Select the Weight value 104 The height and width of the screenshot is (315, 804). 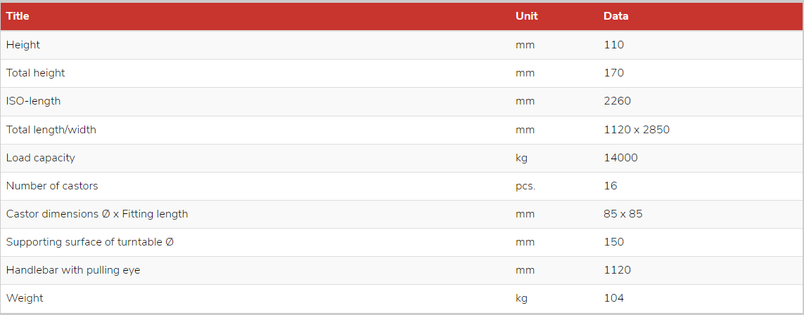tap(614, 299)
